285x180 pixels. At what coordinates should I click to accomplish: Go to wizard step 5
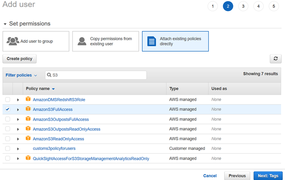[274, 6]
